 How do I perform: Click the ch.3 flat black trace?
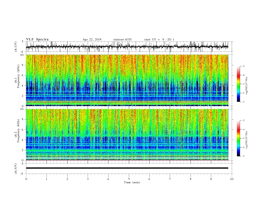(x=127, y=168)
